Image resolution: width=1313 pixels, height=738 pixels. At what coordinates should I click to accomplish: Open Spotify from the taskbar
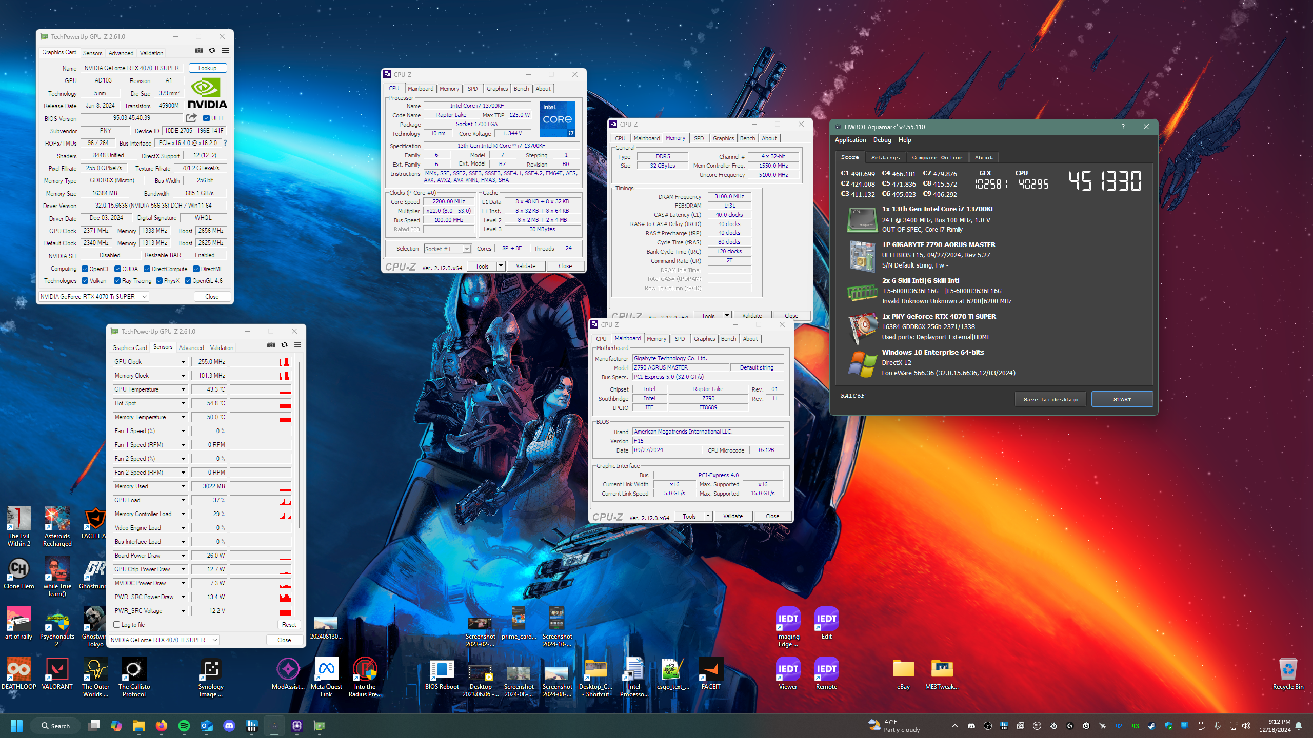(184, 726)
